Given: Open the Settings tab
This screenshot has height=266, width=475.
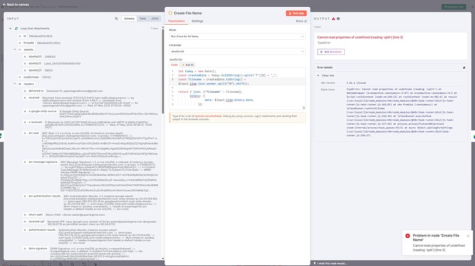Looking at the screenshot, I should (x=197, y=21).
